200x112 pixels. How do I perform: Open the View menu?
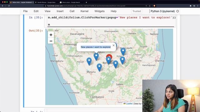(47, 11)
